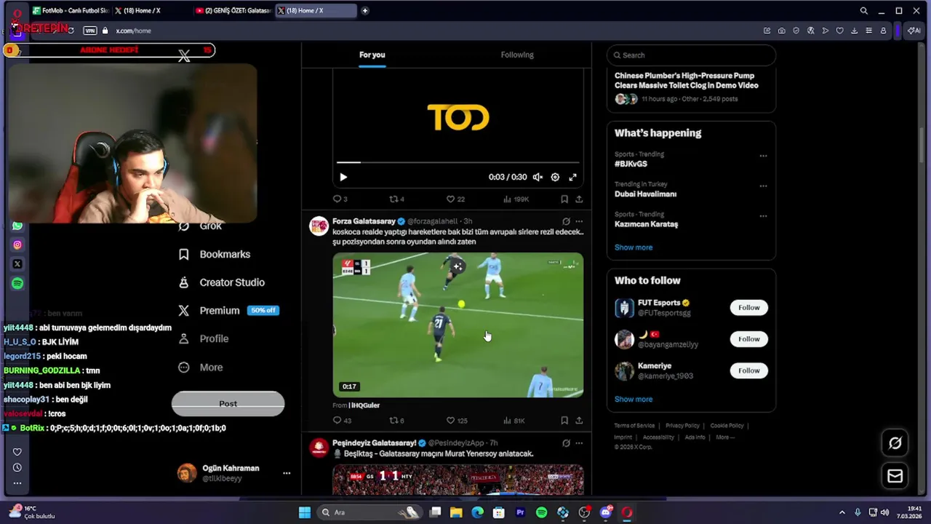This screenshot has width=931, height=524.
Task: View 199K analytics of TOD post
Action: point(516,199)
